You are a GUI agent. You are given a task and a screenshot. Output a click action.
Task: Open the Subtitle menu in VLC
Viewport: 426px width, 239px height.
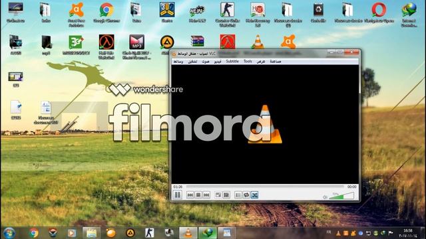232,62
